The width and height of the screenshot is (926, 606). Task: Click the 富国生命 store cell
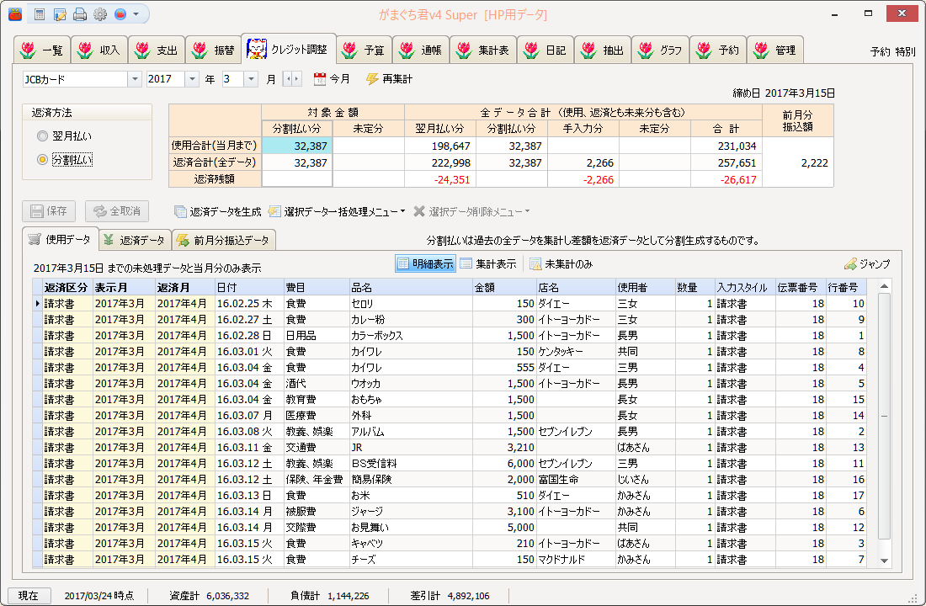[x=575, y=480]
